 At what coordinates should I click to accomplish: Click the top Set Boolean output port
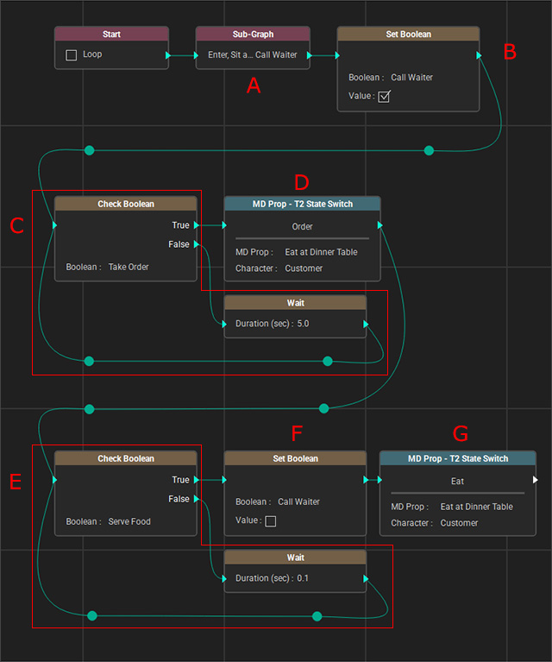(x=479, y=55)
